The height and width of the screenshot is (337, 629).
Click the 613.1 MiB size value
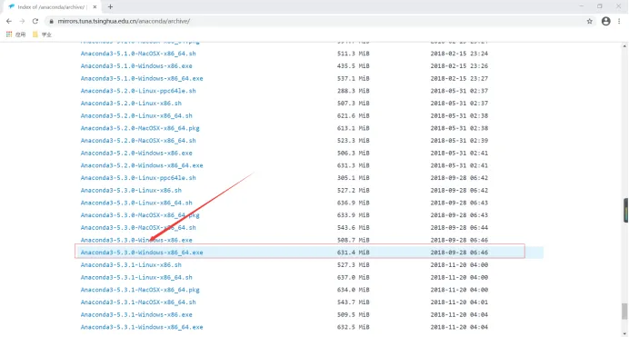[x=353, y=128]
